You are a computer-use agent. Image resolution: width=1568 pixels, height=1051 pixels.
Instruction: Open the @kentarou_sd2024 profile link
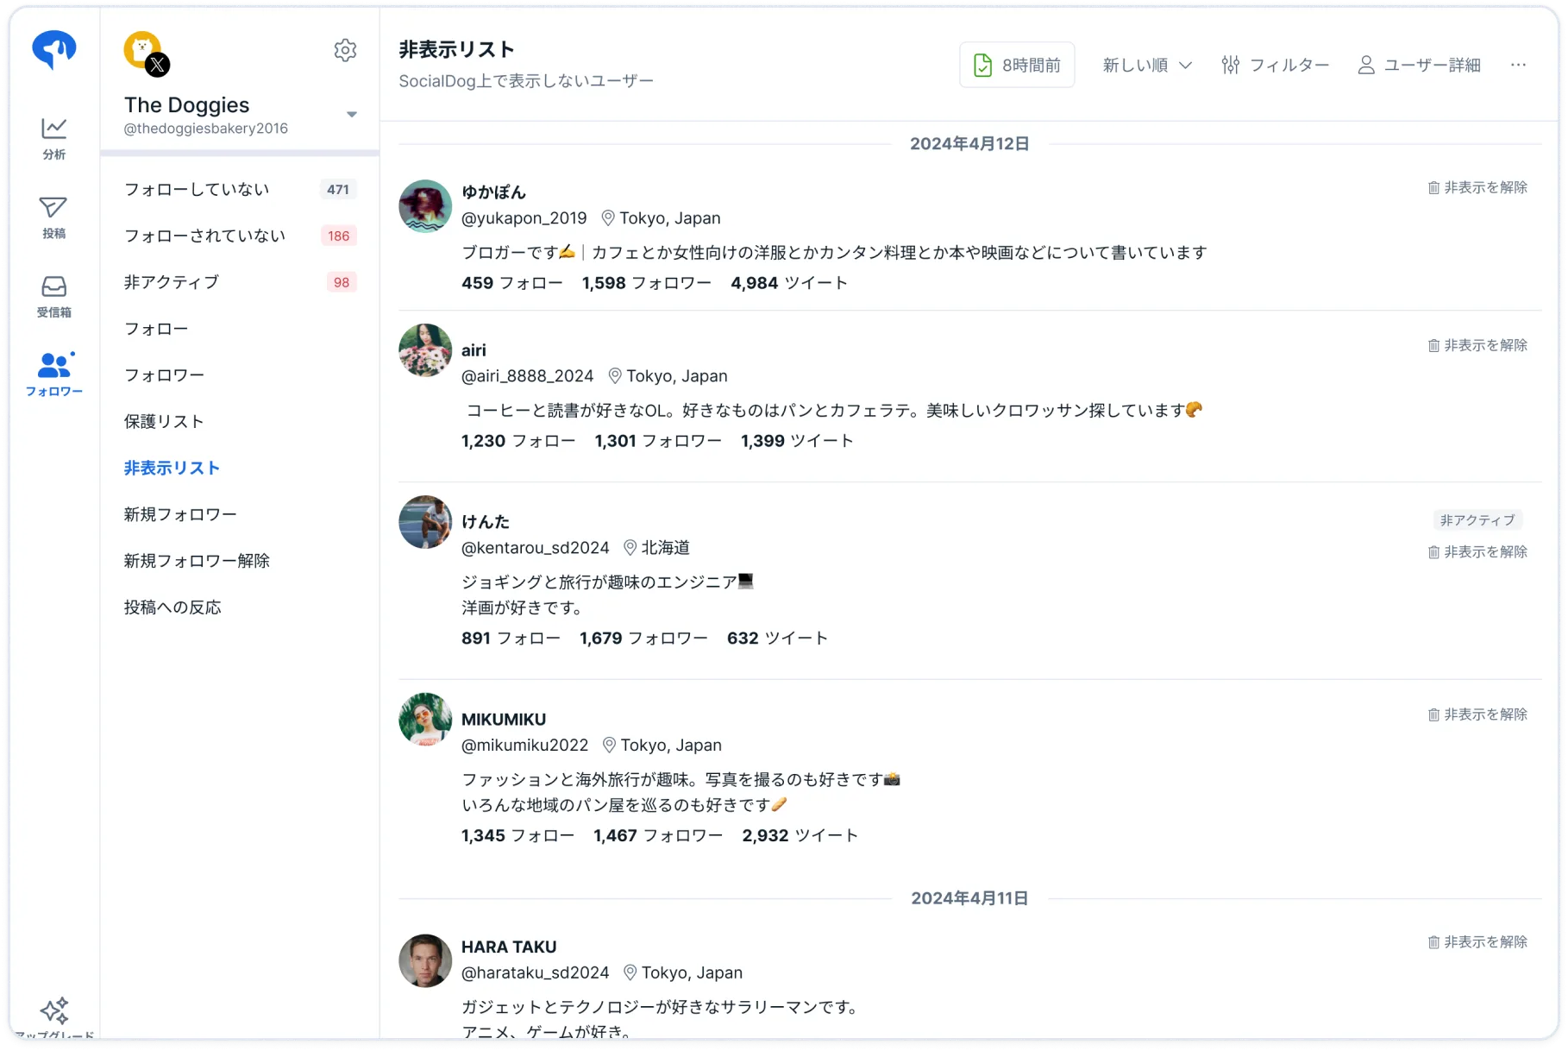[x=535, y=548]
